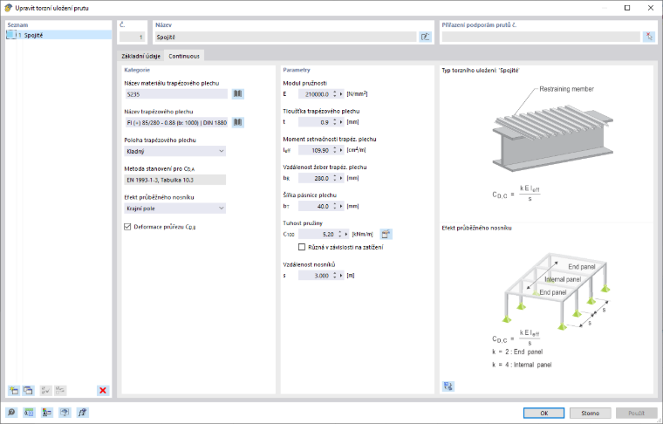Image resolution: width=663 pixels, height=424 pixels.
Task: Toggle Deformace průřezu checkbox
Action: [127, 227]
